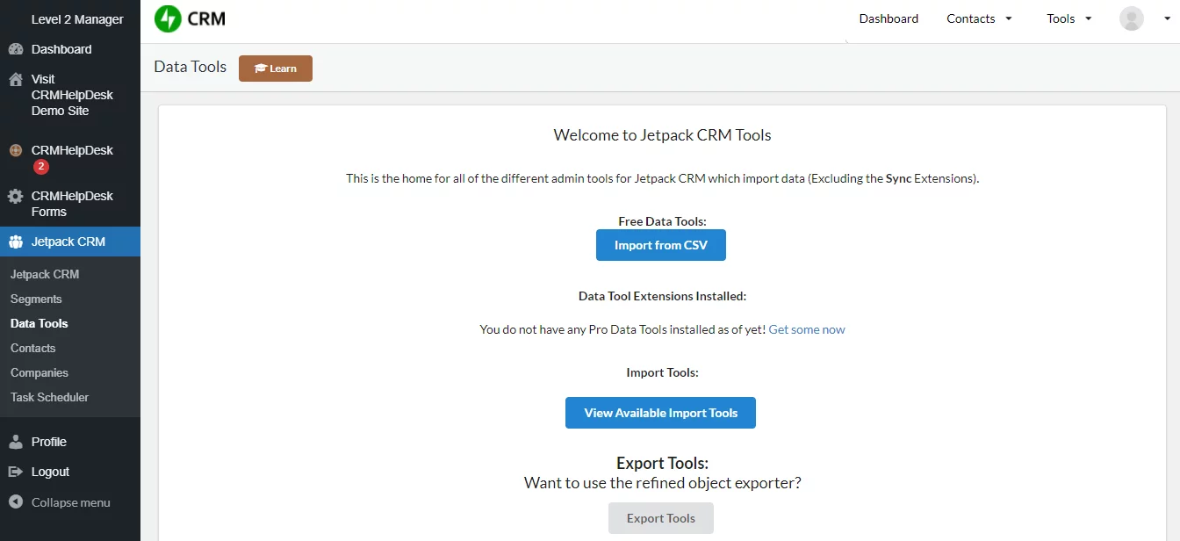
Task: Click the Logout arrow icon
Action: tap(16, 472)
